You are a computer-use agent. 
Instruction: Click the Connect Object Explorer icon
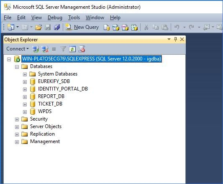[x=36, y=49]
